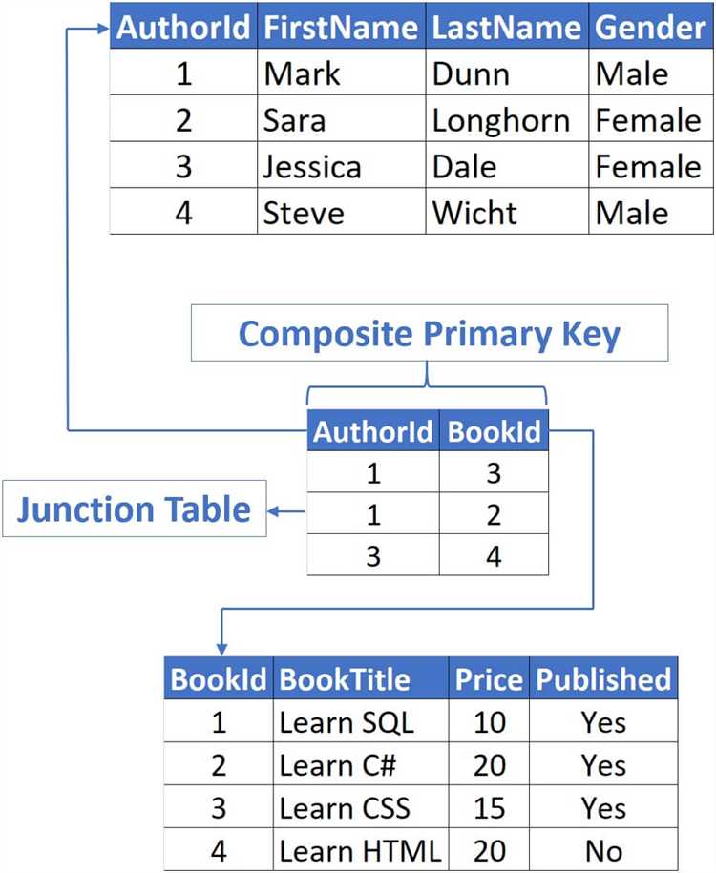
Task: Select the LastName column header
Action: click(506, 28)
